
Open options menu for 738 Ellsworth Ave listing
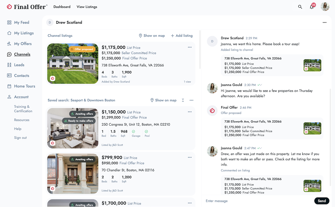[190, 47]
